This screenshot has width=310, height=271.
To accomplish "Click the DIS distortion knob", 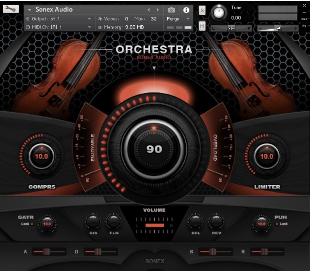I will tap(93, 221).
